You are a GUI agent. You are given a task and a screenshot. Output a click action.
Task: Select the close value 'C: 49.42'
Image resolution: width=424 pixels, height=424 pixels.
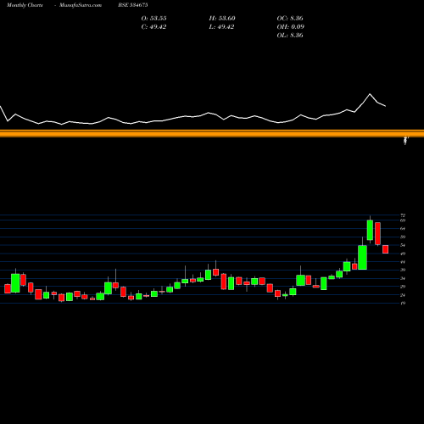(x=153, y=27)
